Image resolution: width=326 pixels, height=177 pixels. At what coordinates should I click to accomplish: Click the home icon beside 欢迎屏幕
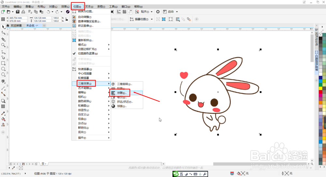click(x=8, y=25)
